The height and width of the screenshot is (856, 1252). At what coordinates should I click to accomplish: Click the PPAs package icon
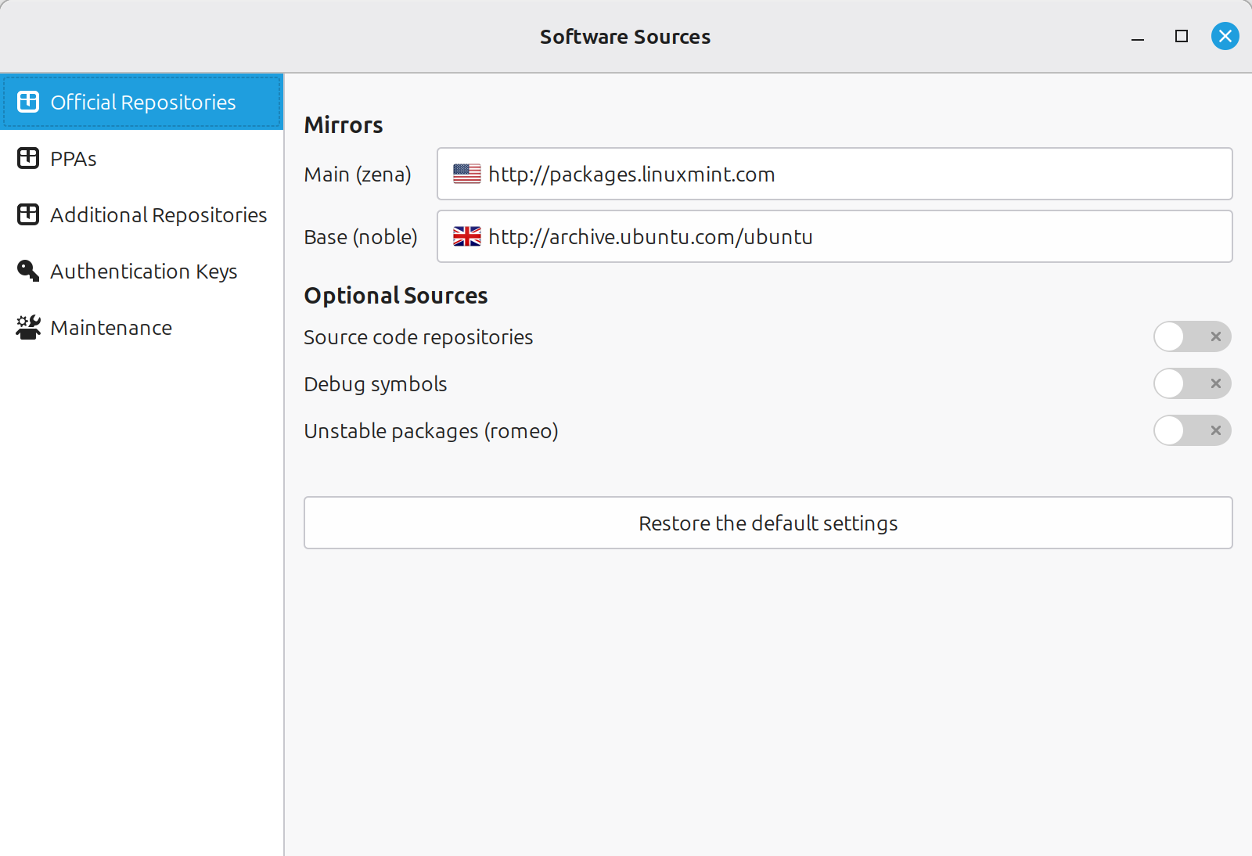(x=28, y=158)
